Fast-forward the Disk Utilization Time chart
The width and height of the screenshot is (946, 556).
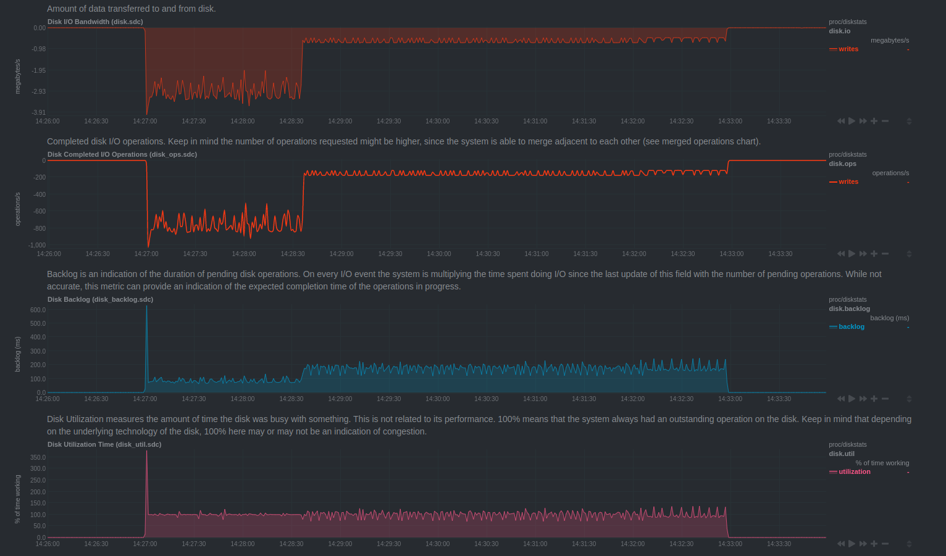coord(863,544)
